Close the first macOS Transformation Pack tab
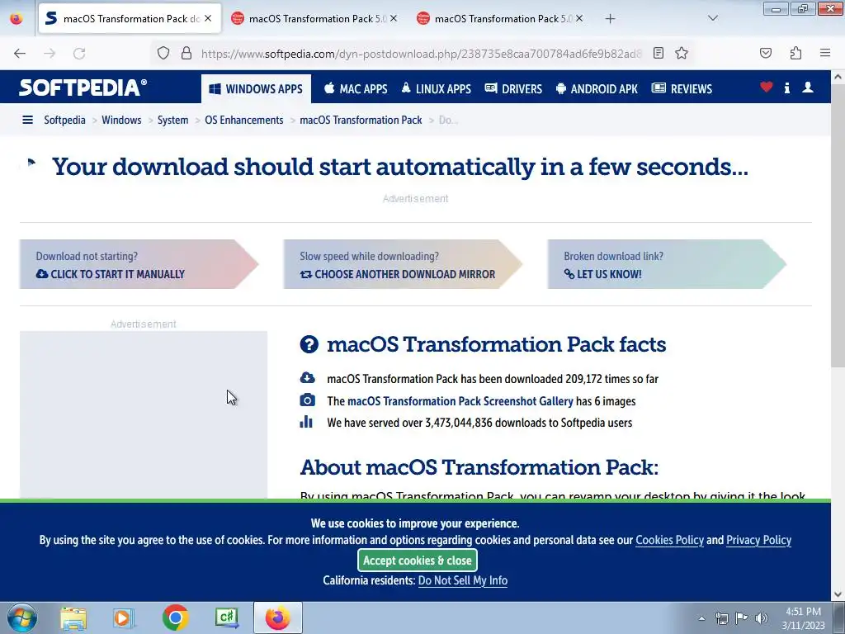 (208, 18)
